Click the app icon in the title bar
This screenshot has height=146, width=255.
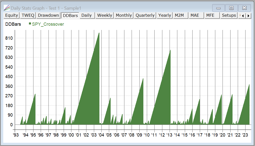coord(7,8)
